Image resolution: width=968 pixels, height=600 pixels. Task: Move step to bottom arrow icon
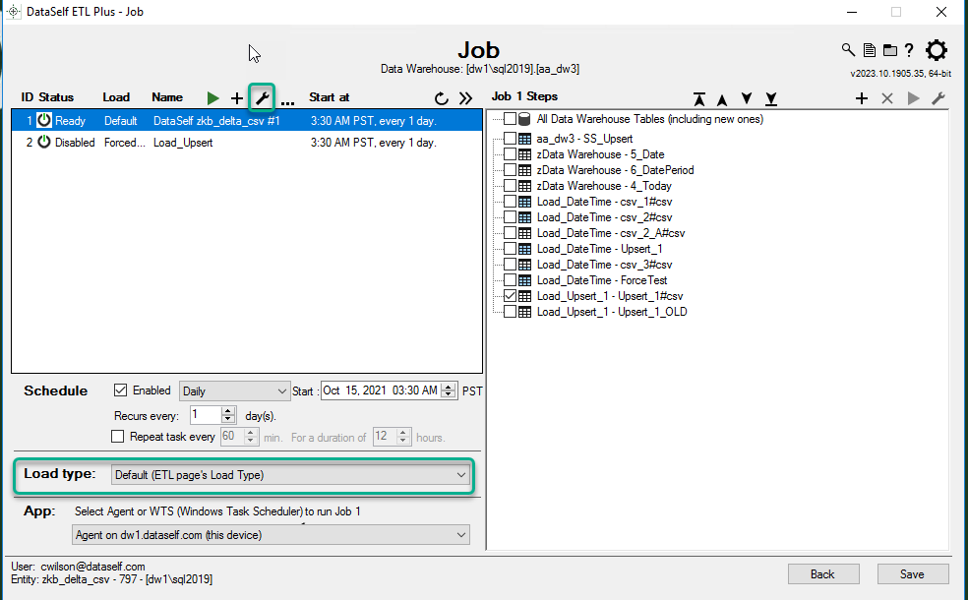point(771,98)
